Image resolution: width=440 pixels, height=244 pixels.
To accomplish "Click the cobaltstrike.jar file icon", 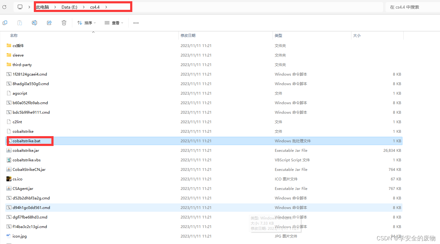I will 9,150.
